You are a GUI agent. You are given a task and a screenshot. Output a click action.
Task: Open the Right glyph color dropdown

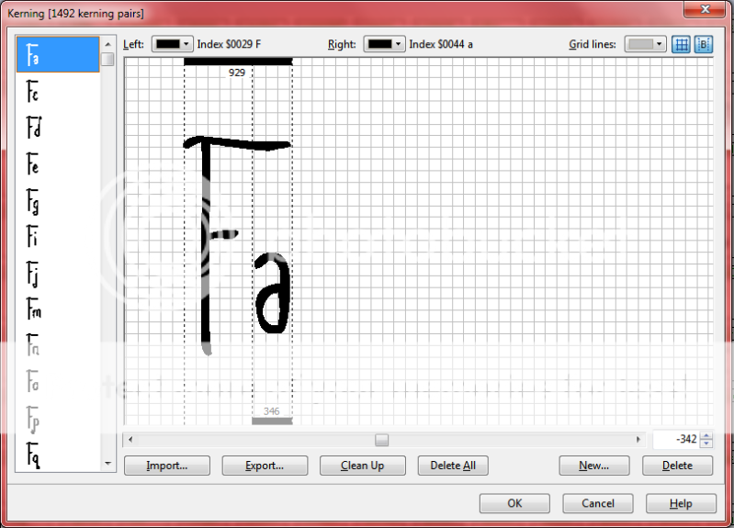[x=385, y=44]
